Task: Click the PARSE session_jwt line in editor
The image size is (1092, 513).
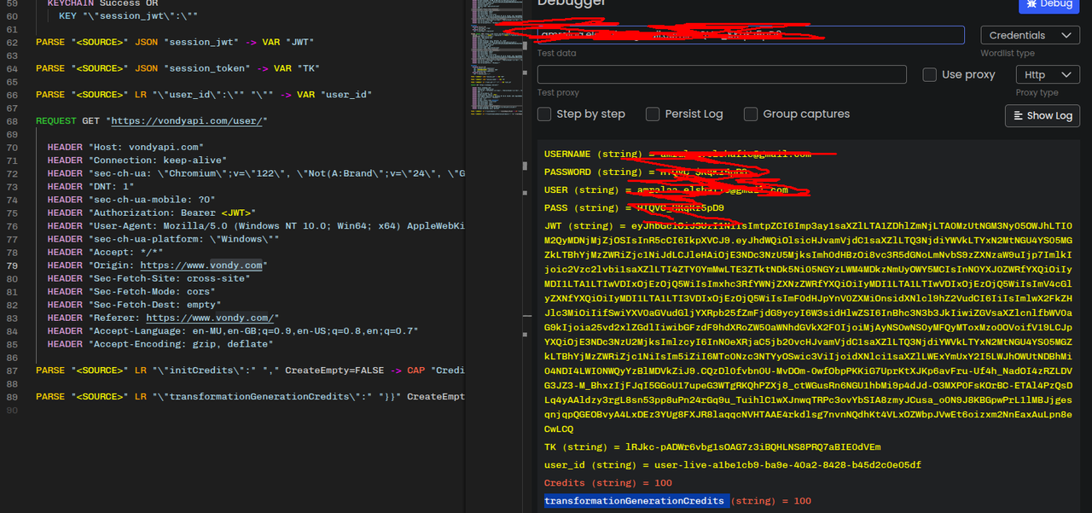Action: click(175, 42)
